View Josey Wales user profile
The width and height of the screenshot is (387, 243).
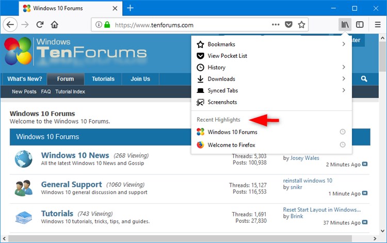(x=304, y=158)
